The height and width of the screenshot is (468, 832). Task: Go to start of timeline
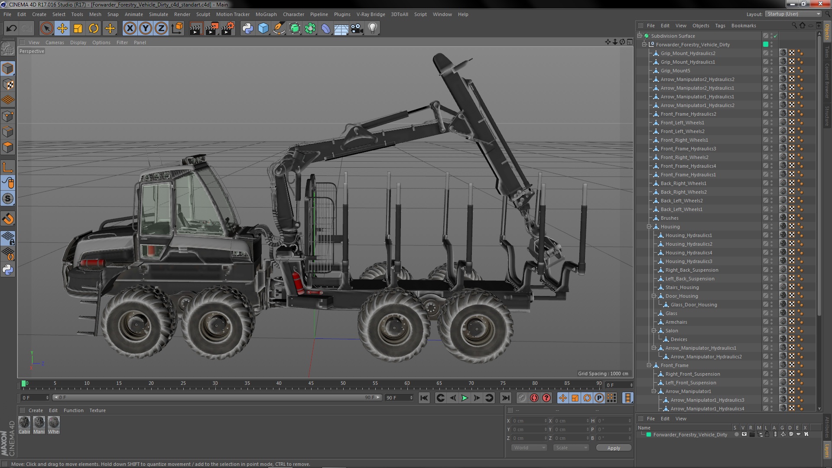click(x=424, y=398)
